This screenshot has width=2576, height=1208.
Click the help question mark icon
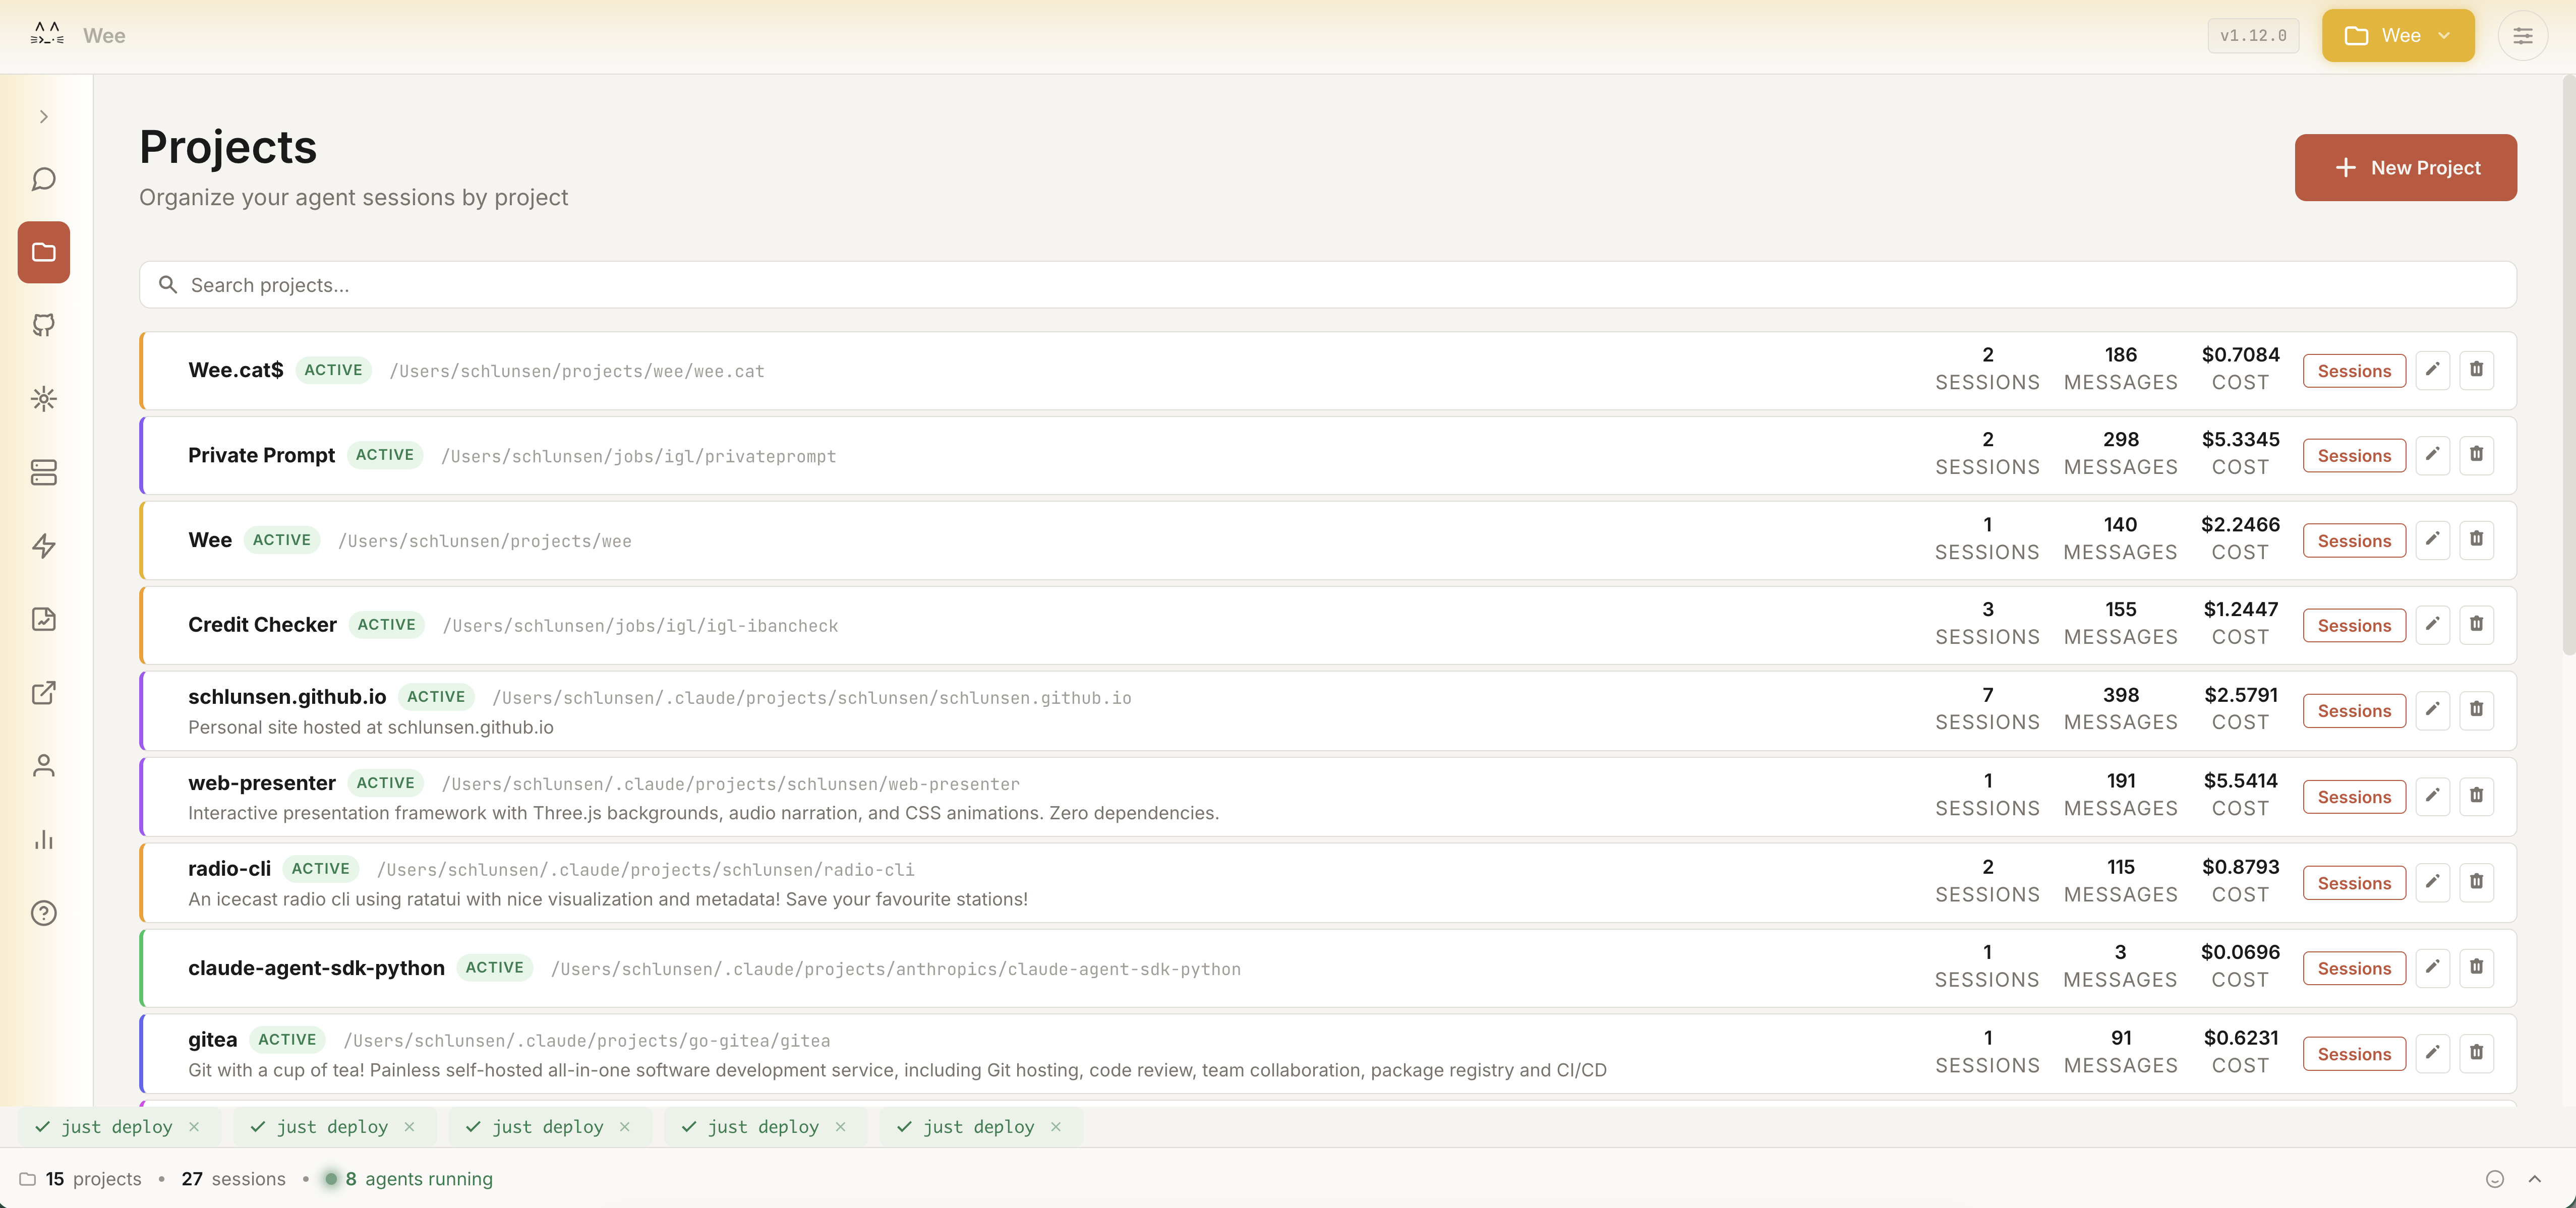point(43,912)
